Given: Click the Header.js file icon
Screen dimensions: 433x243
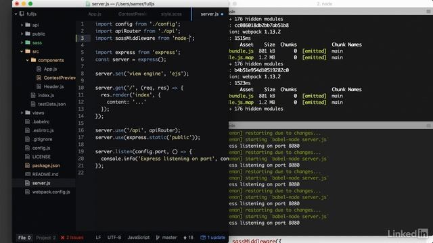Looking at the screenshot, I should (39, 86).
